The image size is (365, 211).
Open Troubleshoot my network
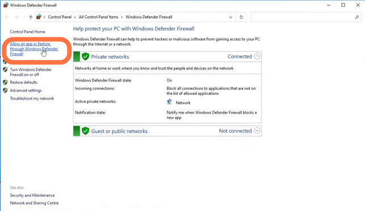(32, 98)
